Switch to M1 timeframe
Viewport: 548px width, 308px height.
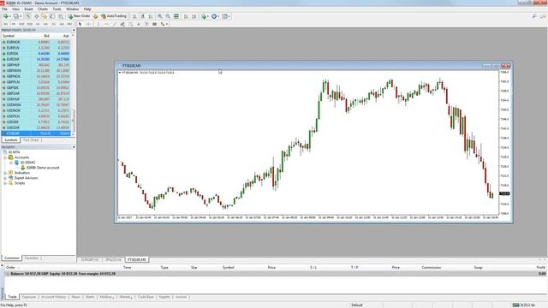tap(5, 24)
